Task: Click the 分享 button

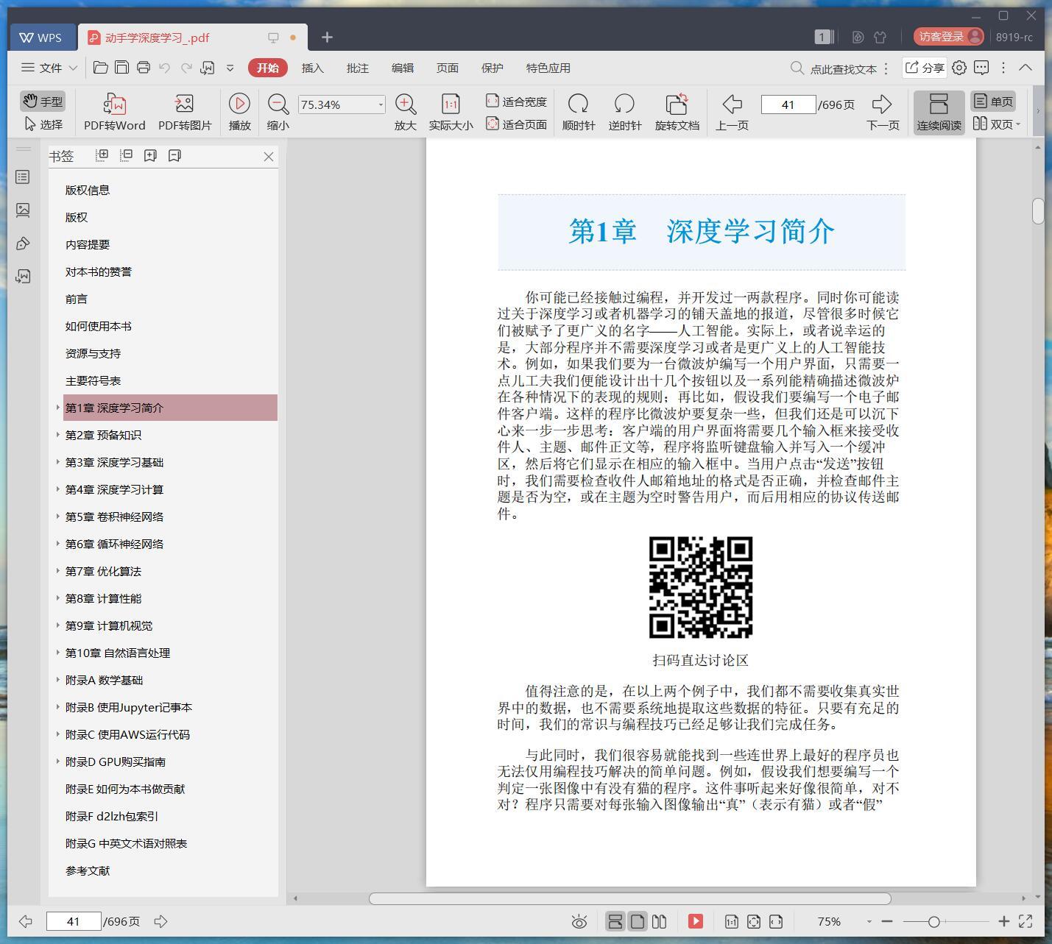Action: tap(924, 68)
